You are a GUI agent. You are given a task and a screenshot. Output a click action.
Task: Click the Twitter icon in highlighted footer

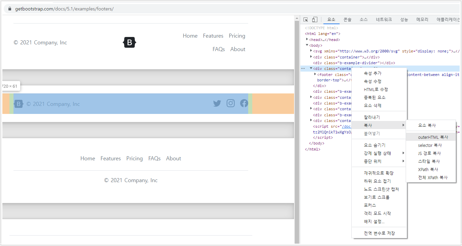[217, 104]
